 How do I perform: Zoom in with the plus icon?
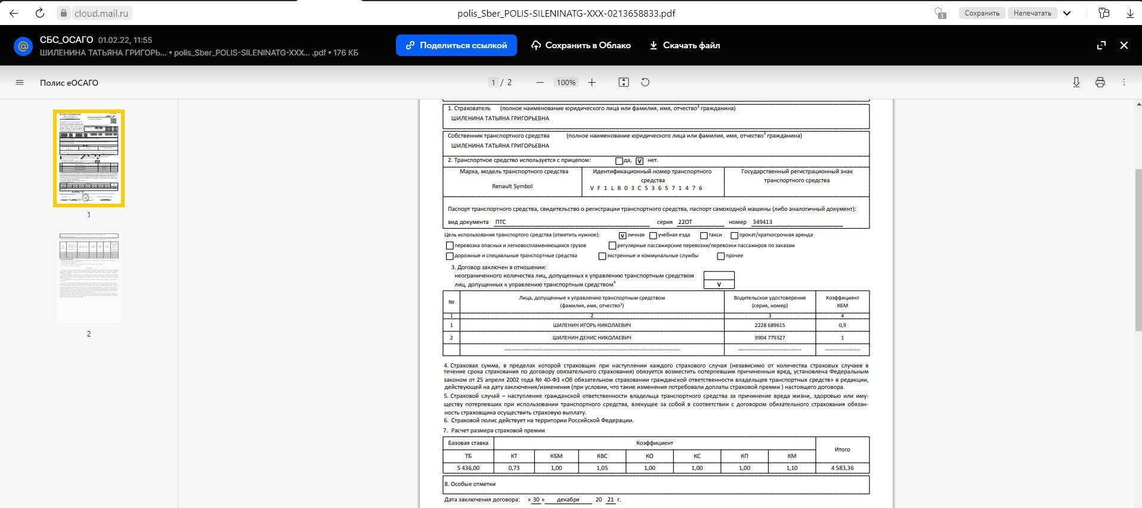pos(592,83)
